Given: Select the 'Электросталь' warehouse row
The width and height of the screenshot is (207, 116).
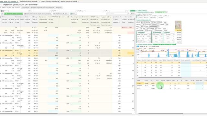Looking at the screenshot, I should tap(172, 86).
